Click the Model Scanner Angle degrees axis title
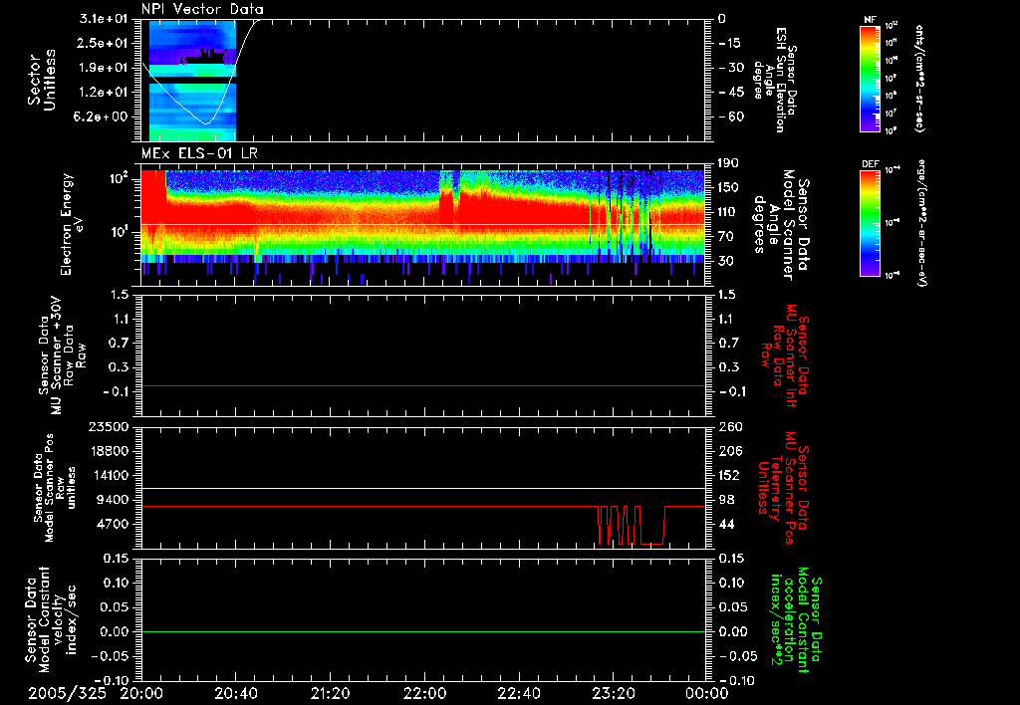 tap(781, 225)
